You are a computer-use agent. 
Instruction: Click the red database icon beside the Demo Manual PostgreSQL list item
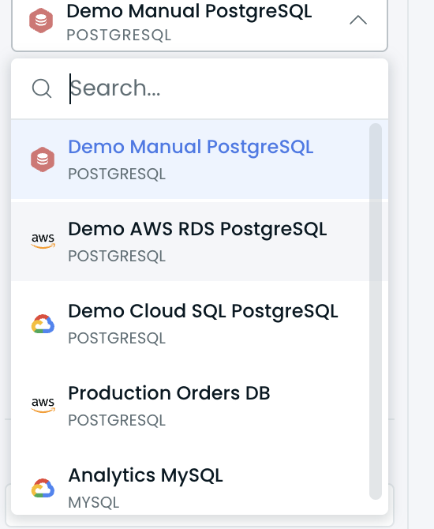(43, 159)
